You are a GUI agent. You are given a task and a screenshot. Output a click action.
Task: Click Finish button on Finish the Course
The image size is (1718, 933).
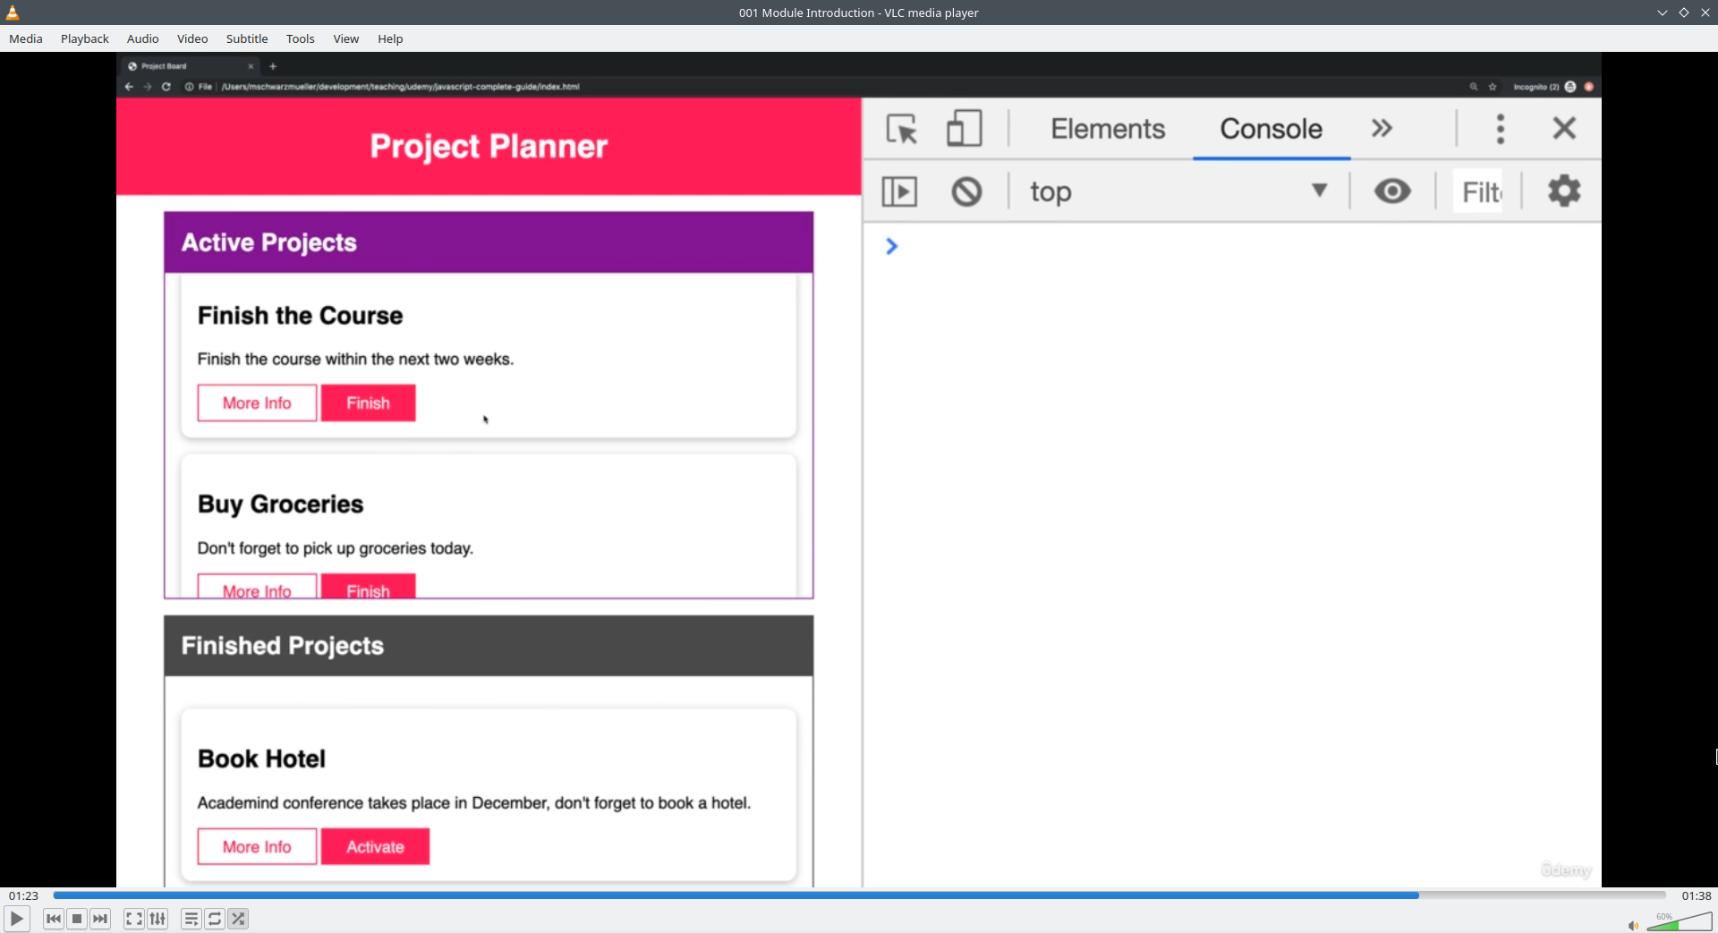tap(368, 403)
